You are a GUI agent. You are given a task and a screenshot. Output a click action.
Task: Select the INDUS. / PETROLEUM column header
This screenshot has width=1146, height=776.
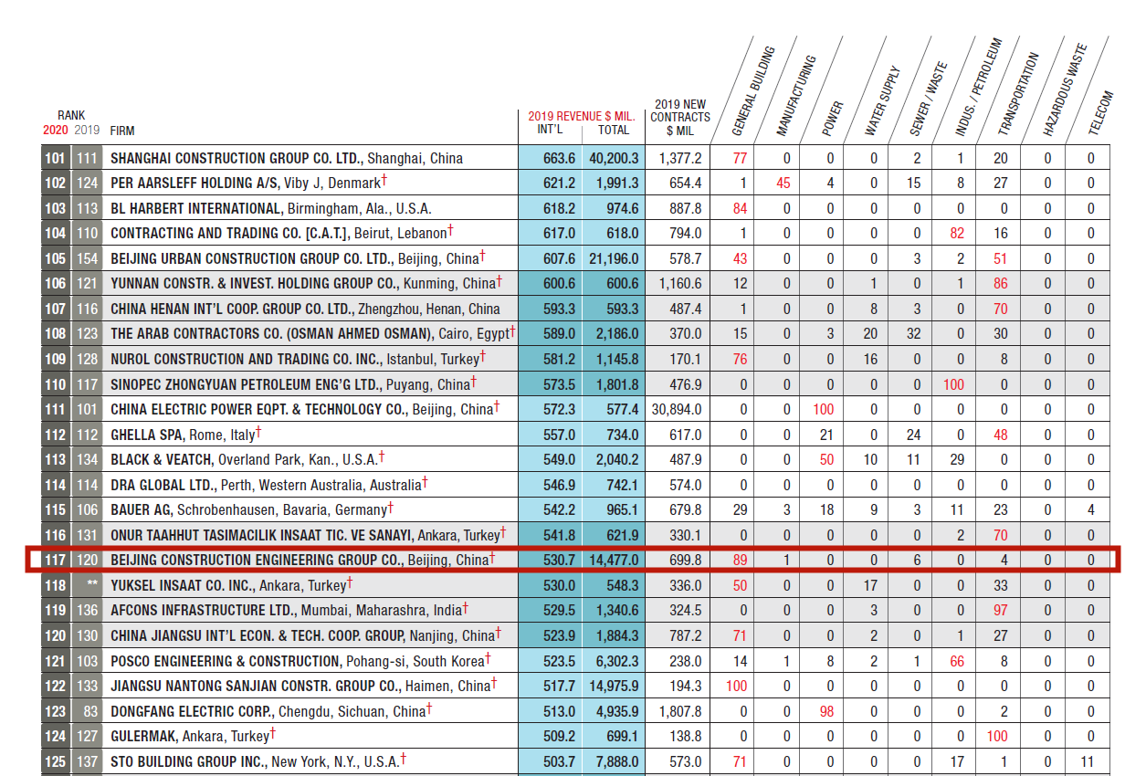point(979,87)
